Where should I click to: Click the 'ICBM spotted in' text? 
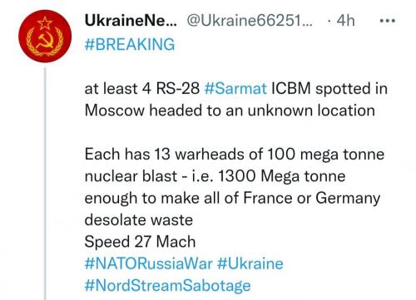click(x=329, y=89)
